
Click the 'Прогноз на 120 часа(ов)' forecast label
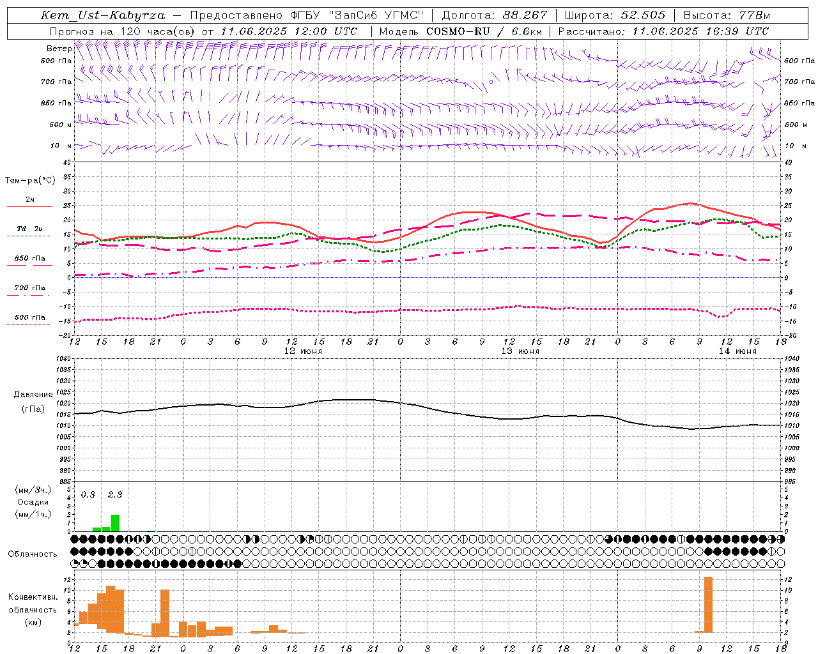tap(123, 31)
